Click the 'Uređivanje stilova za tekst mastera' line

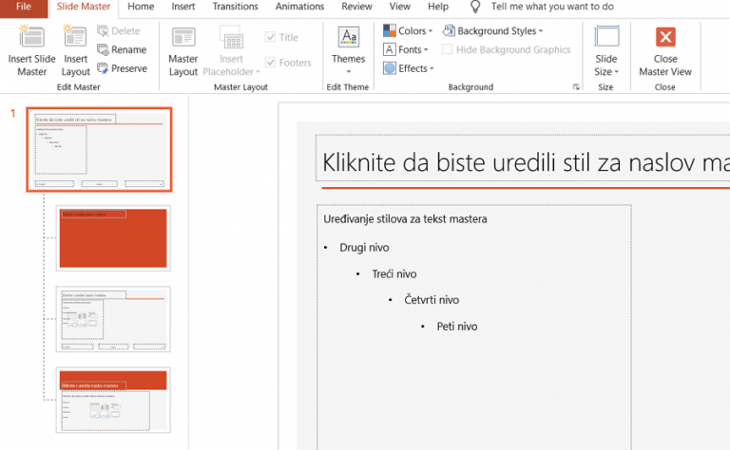click(x=405, y=219)
